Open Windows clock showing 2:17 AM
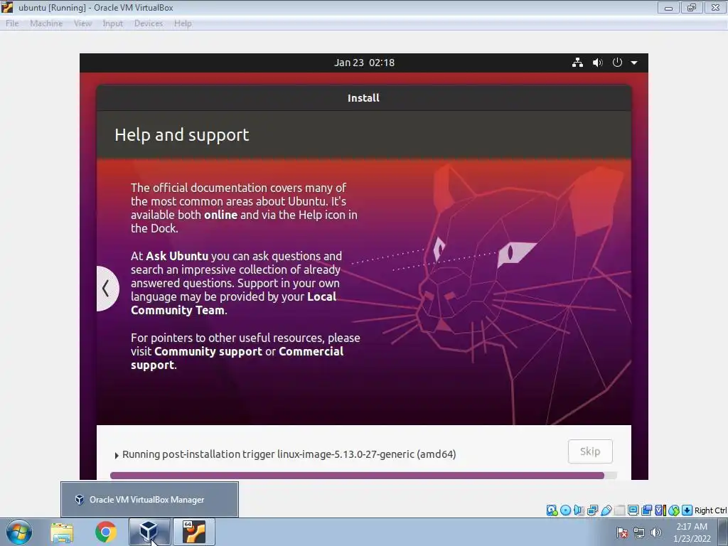The width and height of the screenshot is (728, 546). point(692,532)
